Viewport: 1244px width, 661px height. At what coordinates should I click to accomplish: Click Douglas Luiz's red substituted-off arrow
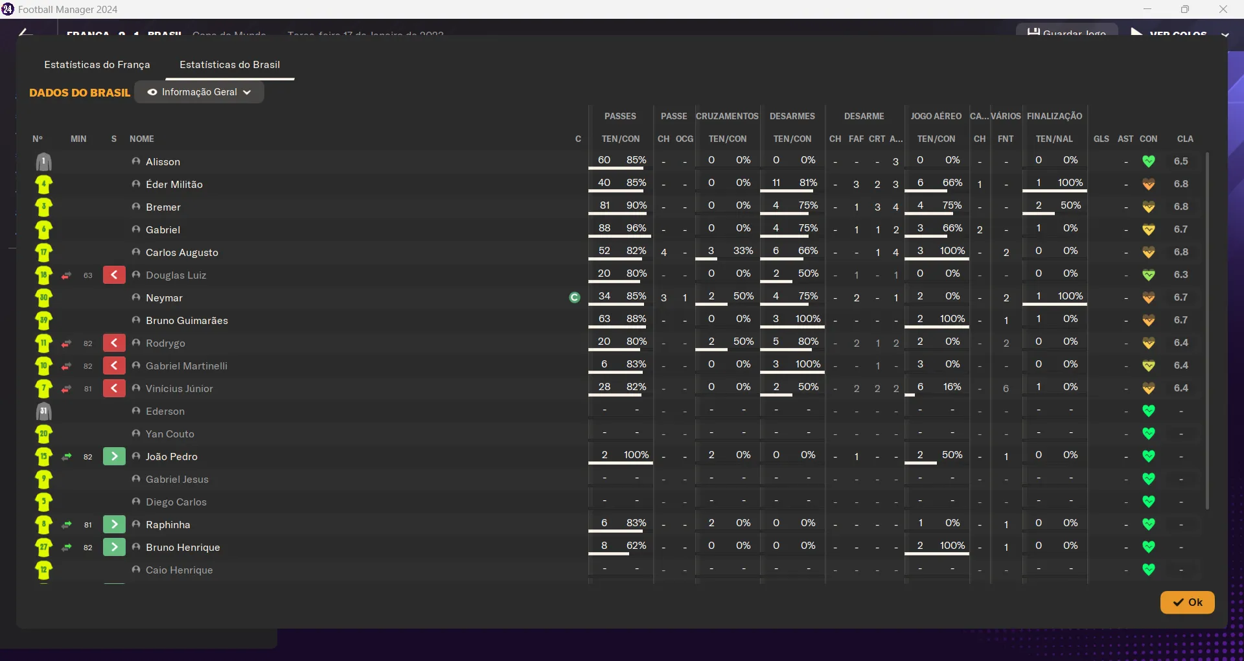tap(114, 275)
